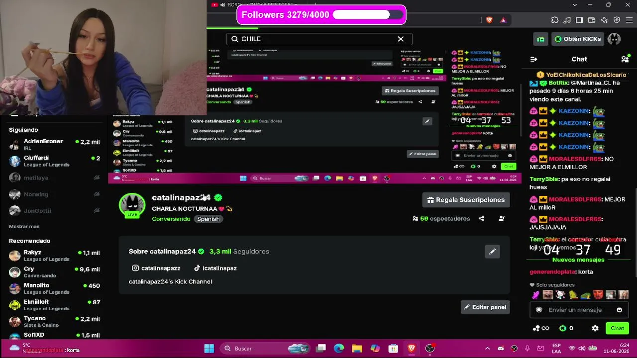
Task: Click the Conversando category link
Action: [171, 219]
